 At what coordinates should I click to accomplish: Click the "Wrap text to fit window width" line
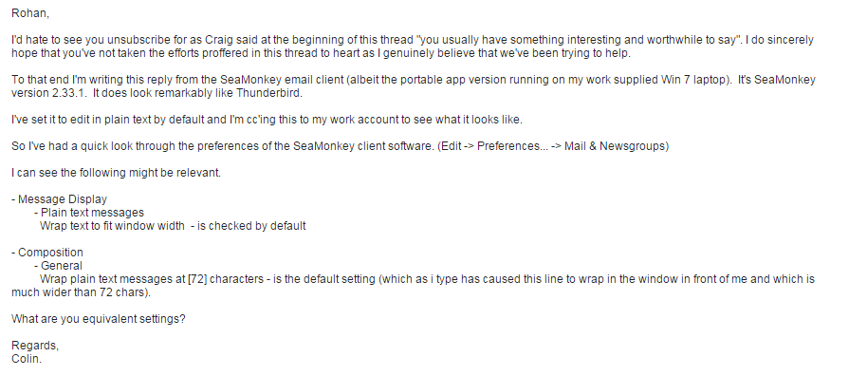tap(112, 226)
